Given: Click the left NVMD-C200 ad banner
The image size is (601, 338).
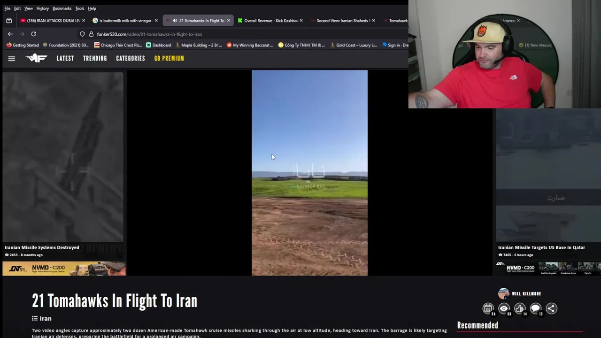Looking at the screenshot, I should [x=64, y=269].
